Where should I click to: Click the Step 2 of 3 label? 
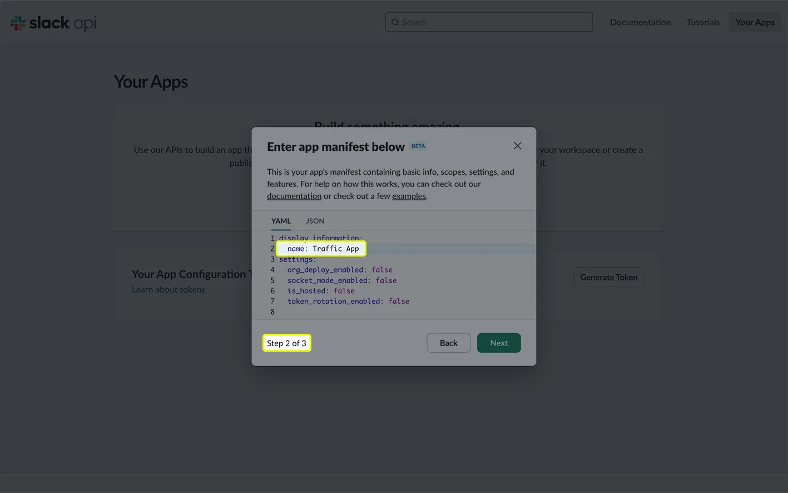pos(286,343)
